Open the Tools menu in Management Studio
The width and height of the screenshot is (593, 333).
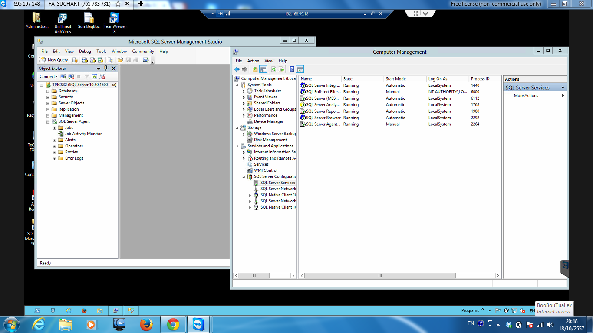pos(101,51)
